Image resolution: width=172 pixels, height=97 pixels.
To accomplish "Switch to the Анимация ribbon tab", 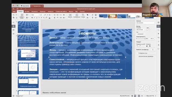I will point(51,12).
